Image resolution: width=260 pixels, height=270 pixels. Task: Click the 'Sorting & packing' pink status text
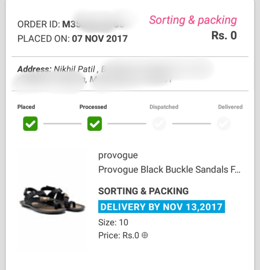[193, 20]
